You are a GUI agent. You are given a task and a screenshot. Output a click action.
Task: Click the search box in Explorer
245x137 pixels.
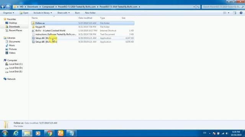pos(223,7)
